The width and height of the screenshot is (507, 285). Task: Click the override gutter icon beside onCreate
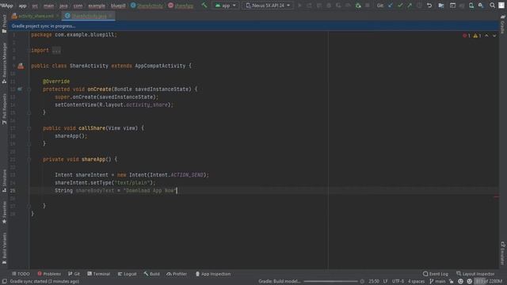pos(20,89)
